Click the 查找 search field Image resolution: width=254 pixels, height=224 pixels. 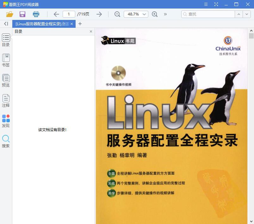pyautogui.click(x=208, y=14)
